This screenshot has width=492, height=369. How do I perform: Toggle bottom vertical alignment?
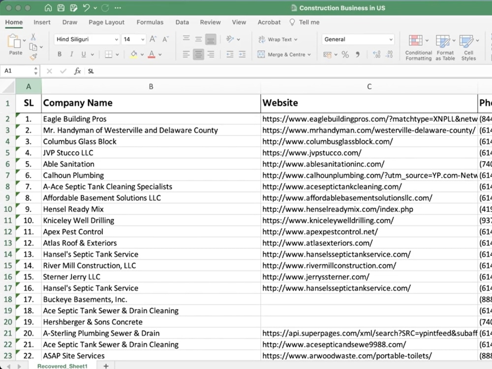click(211, 39)
